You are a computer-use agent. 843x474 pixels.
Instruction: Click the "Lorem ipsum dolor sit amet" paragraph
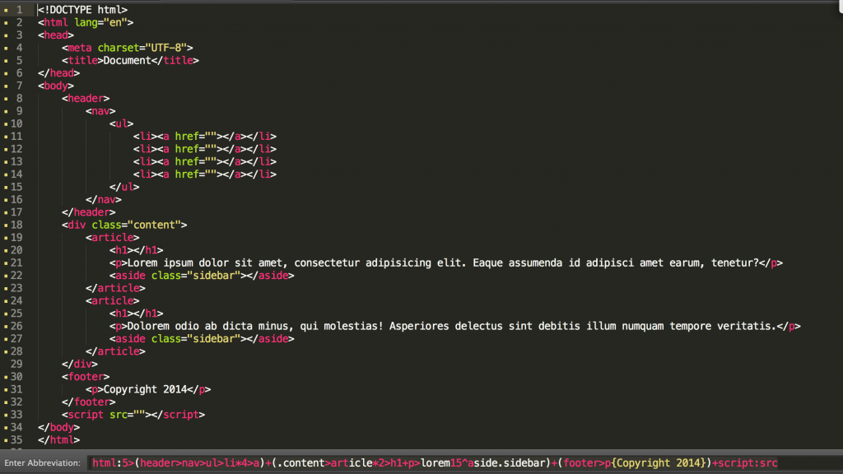pos(446,263)
